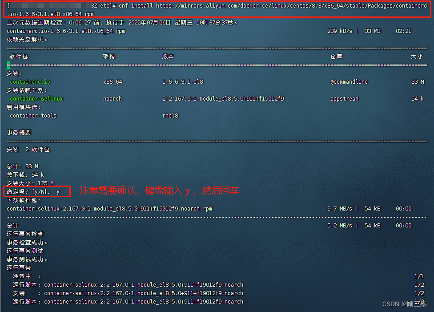Click the container-tools module name
Screen dimensions: 434x312
(x=32, y=115)
